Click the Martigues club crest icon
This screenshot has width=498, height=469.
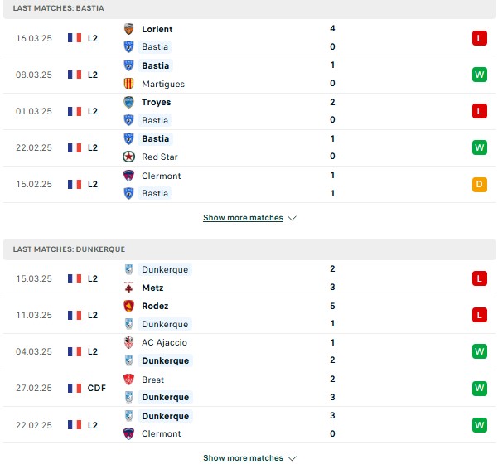pyautogui.click(x=128, y=84)
